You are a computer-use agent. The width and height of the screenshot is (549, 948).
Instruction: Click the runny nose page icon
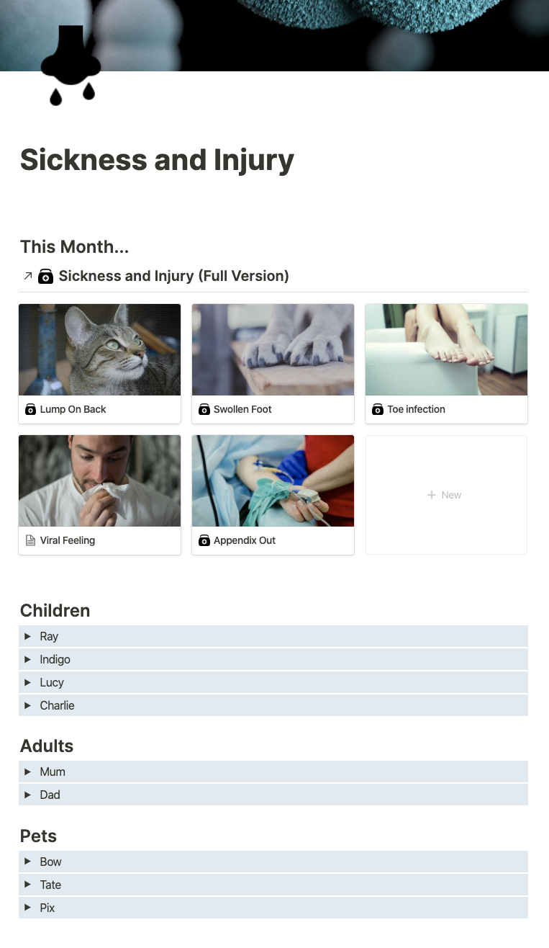[x=71, y=66]
